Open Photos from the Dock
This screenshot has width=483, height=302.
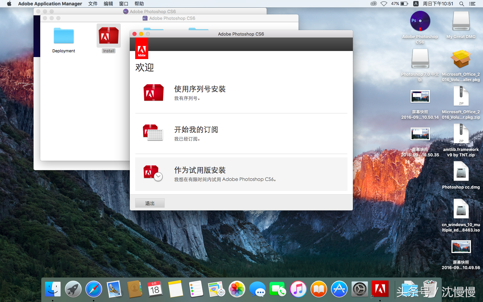[237, 289]
